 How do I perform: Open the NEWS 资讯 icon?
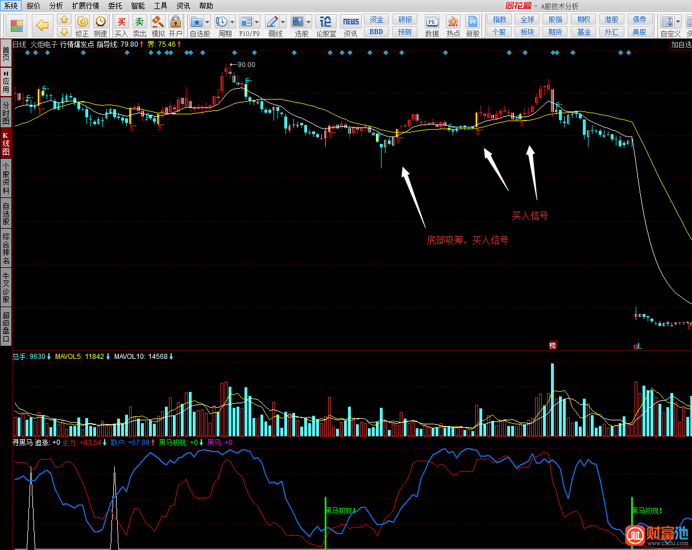[351, 21]
